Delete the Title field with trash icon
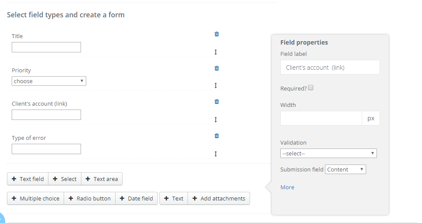Viewport: 422px width, 223px height. pyautogui.click(x=217, y=34)
